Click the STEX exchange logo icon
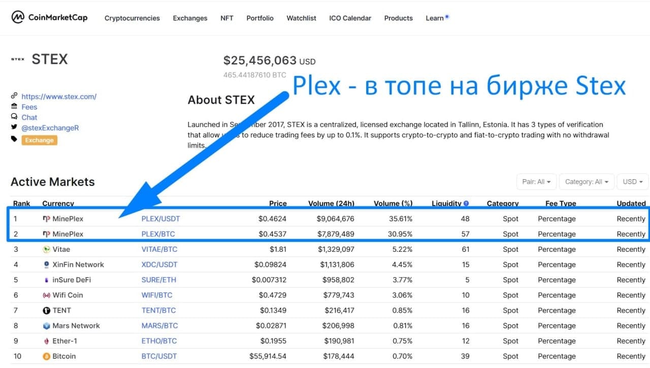Screen dimensions: 650x368 pos(17,59)
